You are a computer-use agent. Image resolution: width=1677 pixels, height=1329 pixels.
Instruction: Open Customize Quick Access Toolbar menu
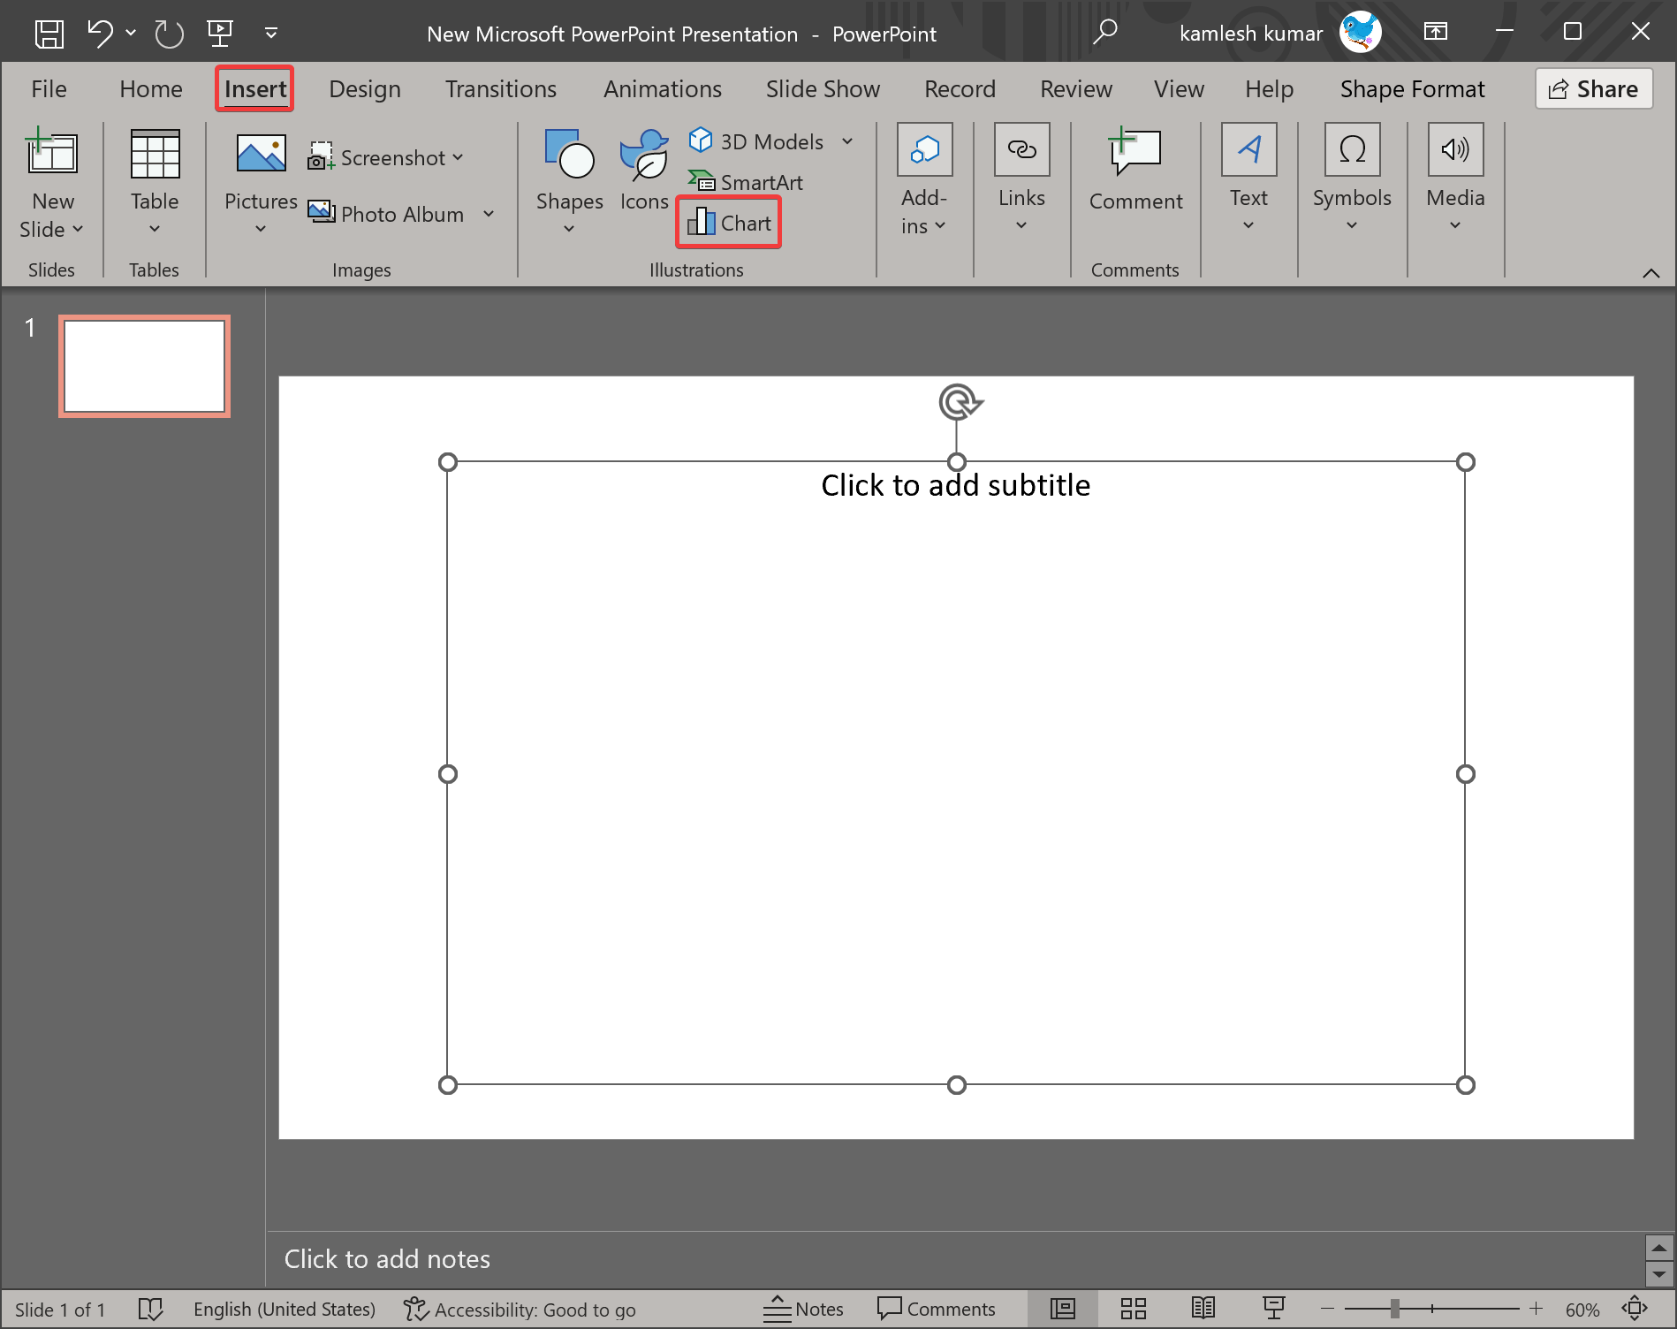pyautogui.click(x=271, y=34)
